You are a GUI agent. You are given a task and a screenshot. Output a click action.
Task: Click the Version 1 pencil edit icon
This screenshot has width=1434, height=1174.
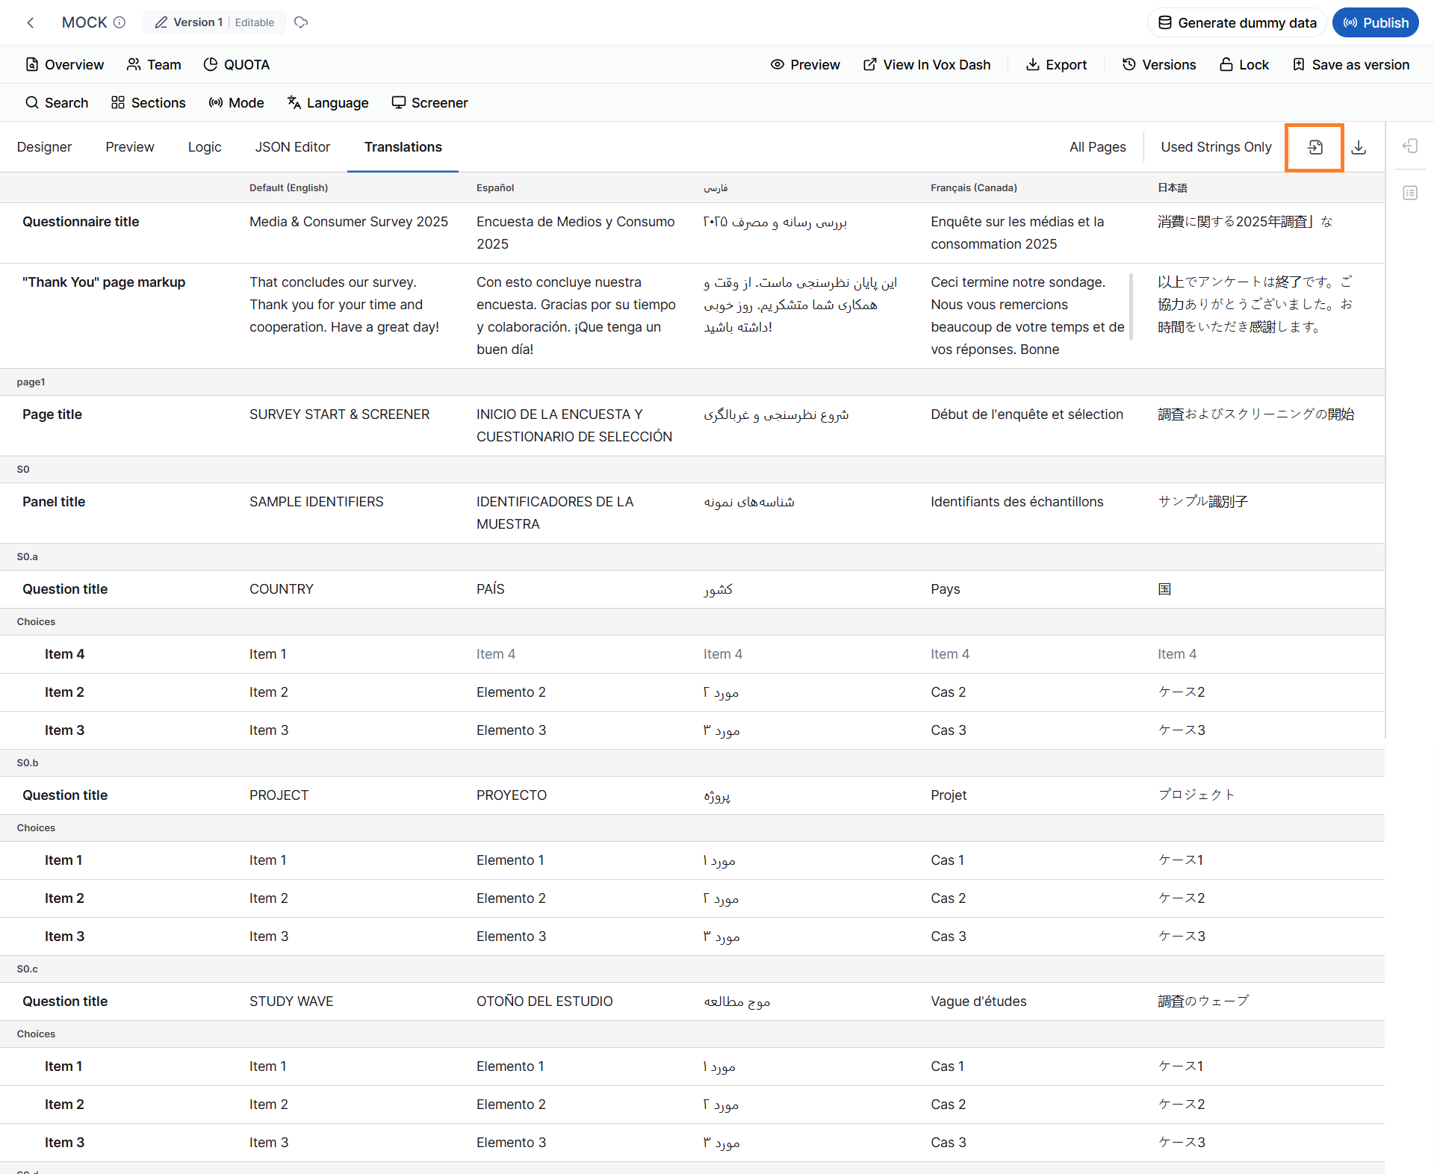pos(161,22)
